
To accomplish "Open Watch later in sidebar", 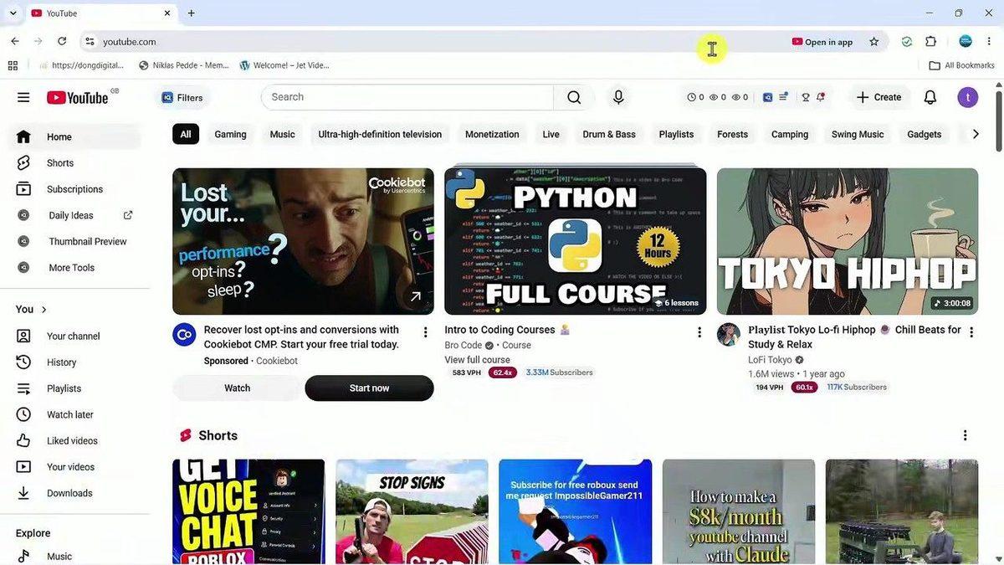I will point(75,414).
